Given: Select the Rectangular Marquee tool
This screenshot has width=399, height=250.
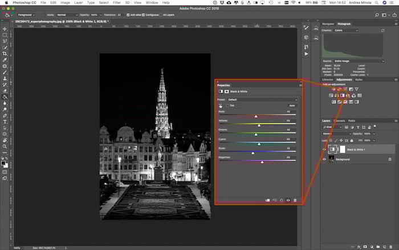Looking at the screenshot, I should (x=5, y=35).
